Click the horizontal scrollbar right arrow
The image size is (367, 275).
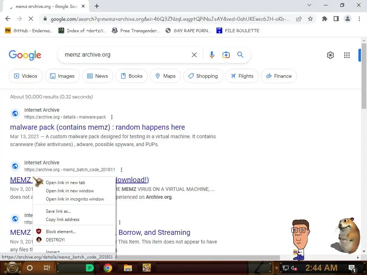pyautogui.click(x=358, y=257)
